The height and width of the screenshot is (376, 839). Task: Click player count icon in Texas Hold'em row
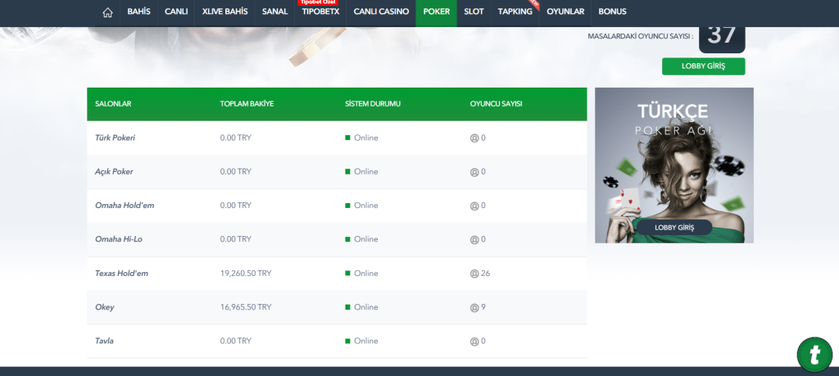474,274
